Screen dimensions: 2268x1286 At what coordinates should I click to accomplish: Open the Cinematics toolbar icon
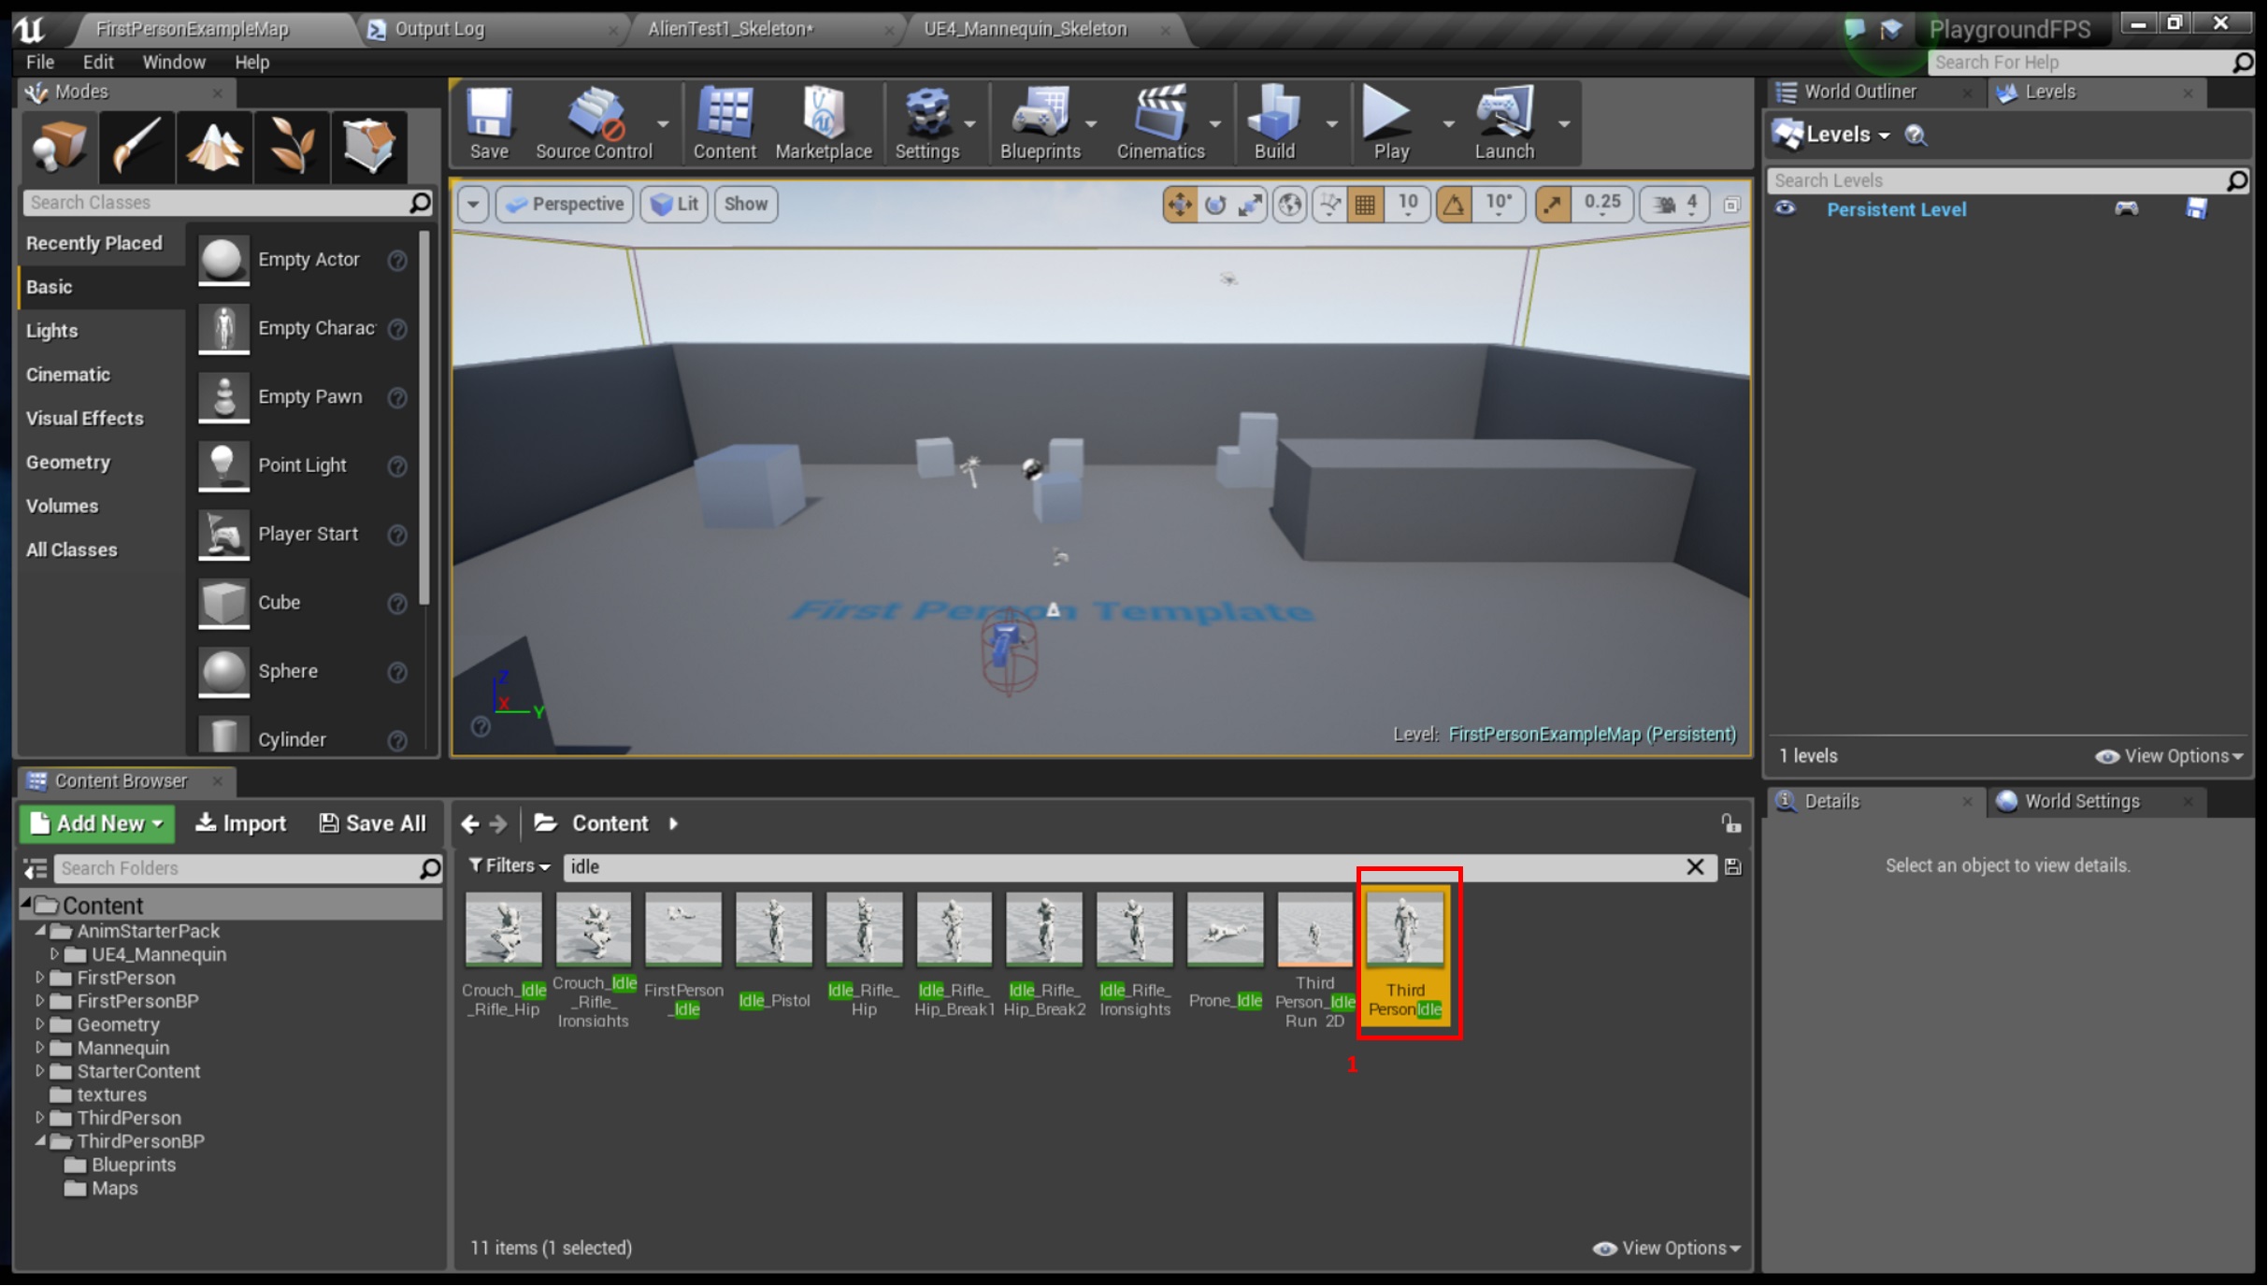click(1160, 122)
